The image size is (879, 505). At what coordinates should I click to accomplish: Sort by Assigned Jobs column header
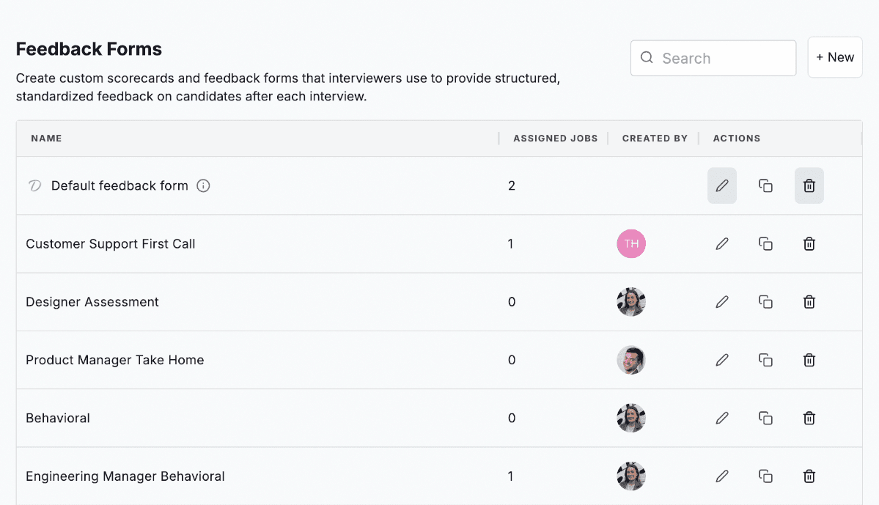pos(555,139)
